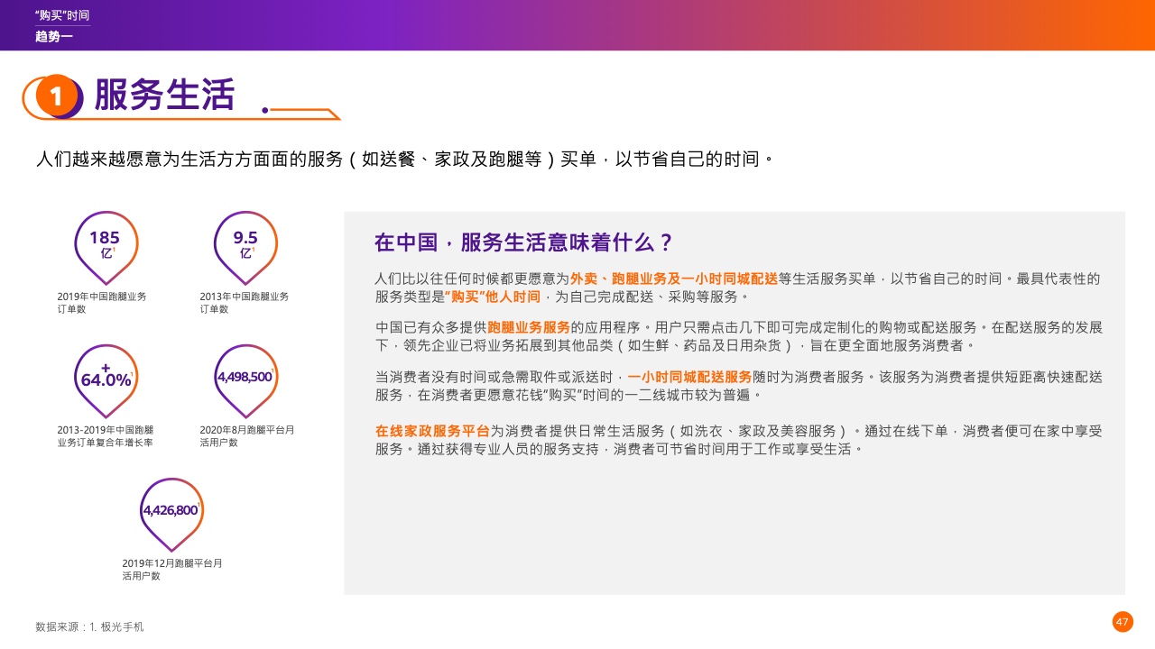The height and width of the screenshot is (649, 1155).
Task: Click the 服务生活 slide title
Action: click(164, 95)
